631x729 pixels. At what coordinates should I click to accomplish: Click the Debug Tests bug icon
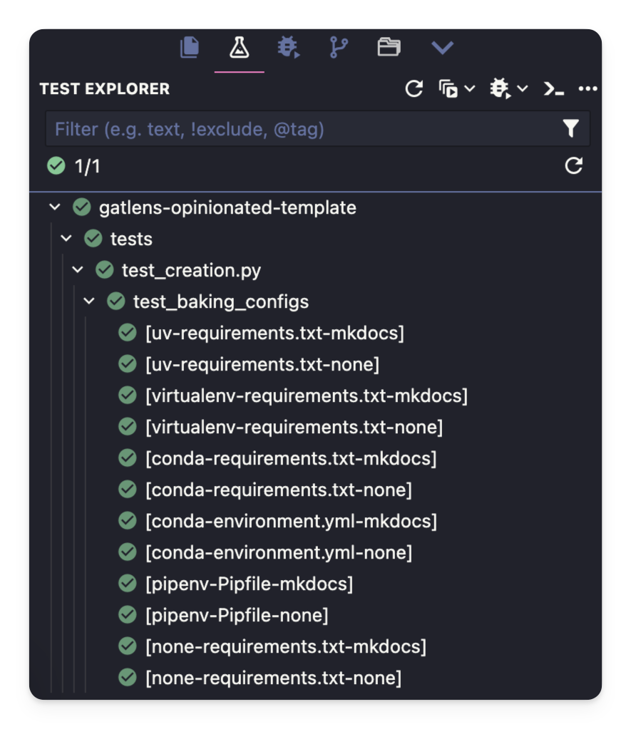pos(501,88)
